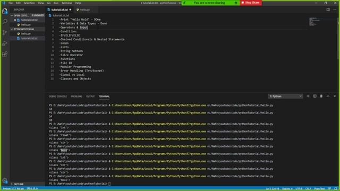340x191 pixels.
Task: Click line and column indicator in status bar
Action: click(273, 189)
